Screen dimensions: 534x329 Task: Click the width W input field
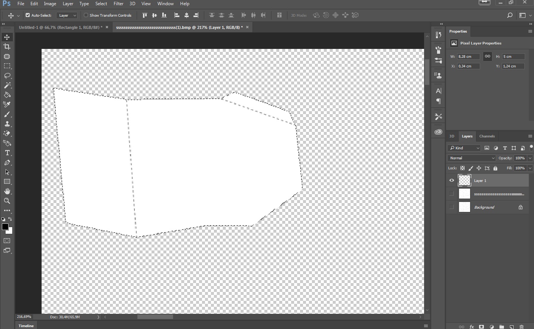(x=469, y=56)
